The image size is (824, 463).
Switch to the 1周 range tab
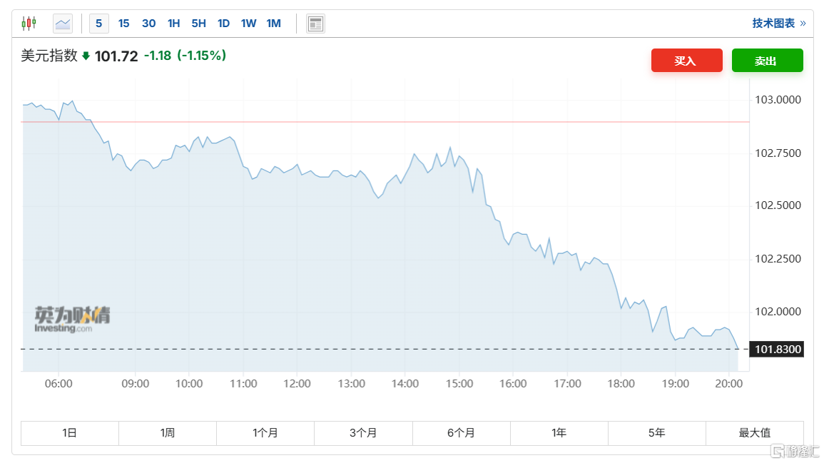(168, 433)
